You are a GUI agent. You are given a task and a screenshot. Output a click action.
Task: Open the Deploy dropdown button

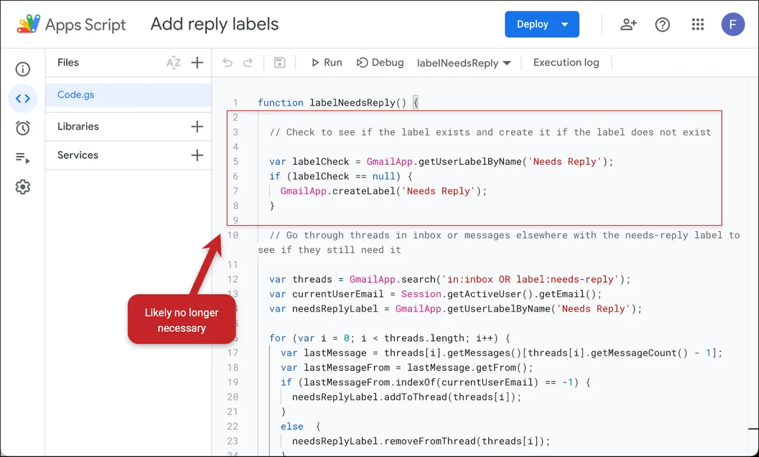[x=542, y=25]
